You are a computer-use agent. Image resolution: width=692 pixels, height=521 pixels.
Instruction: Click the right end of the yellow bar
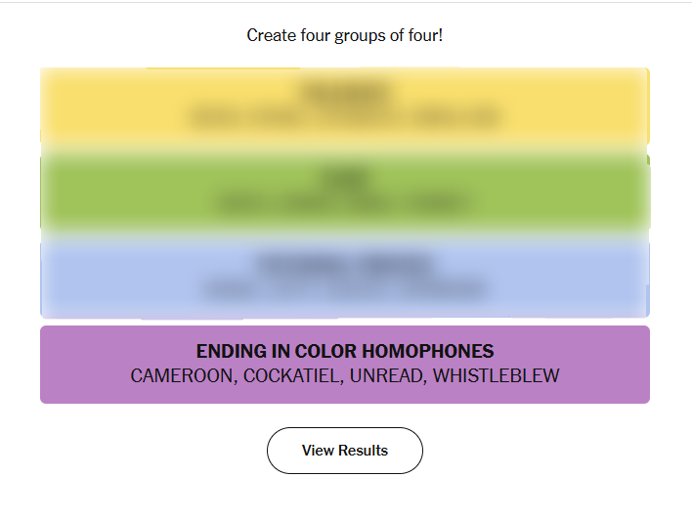coord(642,107)
